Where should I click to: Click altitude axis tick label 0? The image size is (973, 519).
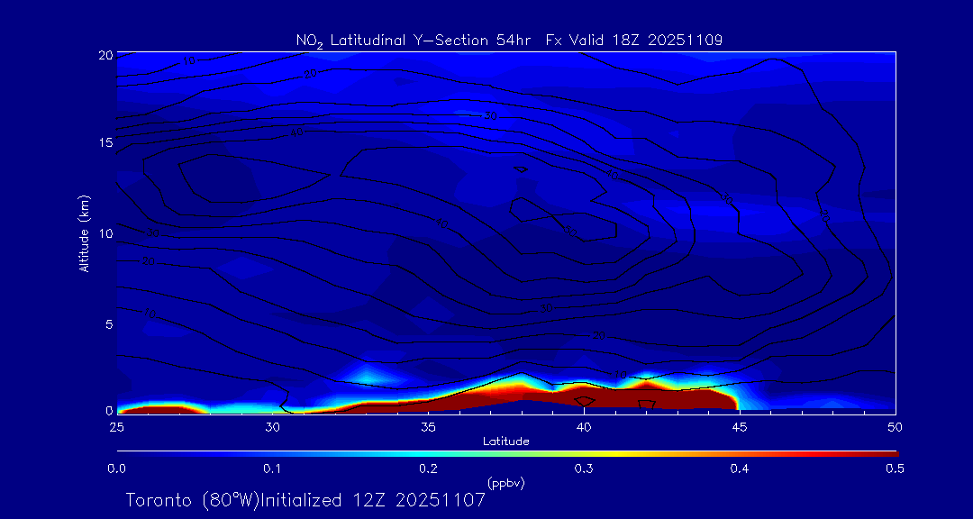(109, 410)
